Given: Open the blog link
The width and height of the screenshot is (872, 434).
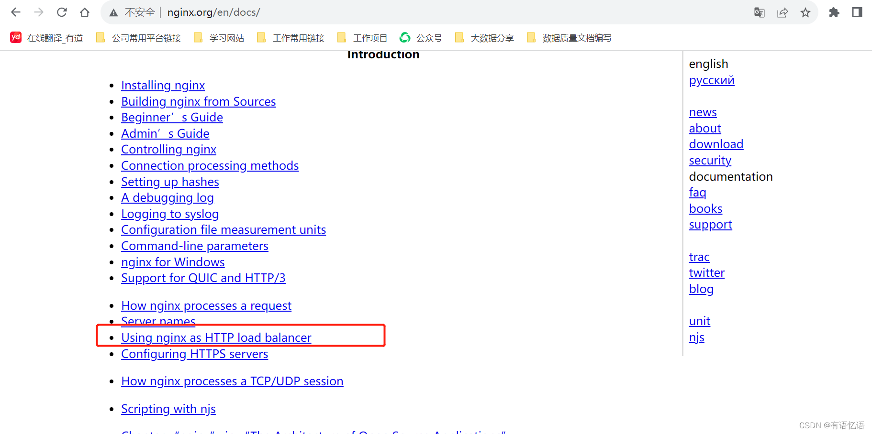Looking at the screenshot, I should (x=701, y=289).
